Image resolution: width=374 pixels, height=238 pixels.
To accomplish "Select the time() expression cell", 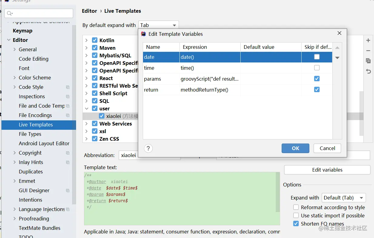I will pos(210,68).
